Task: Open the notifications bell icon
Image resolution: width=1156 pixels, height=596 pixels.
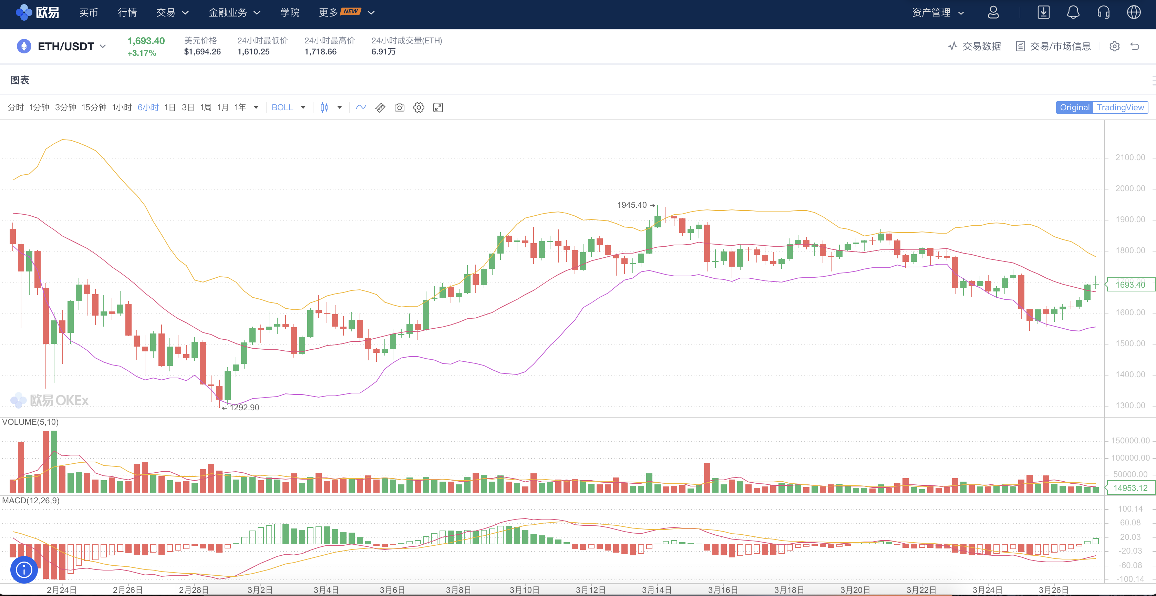Action: pyautogui.click(x=1073, y=12)
